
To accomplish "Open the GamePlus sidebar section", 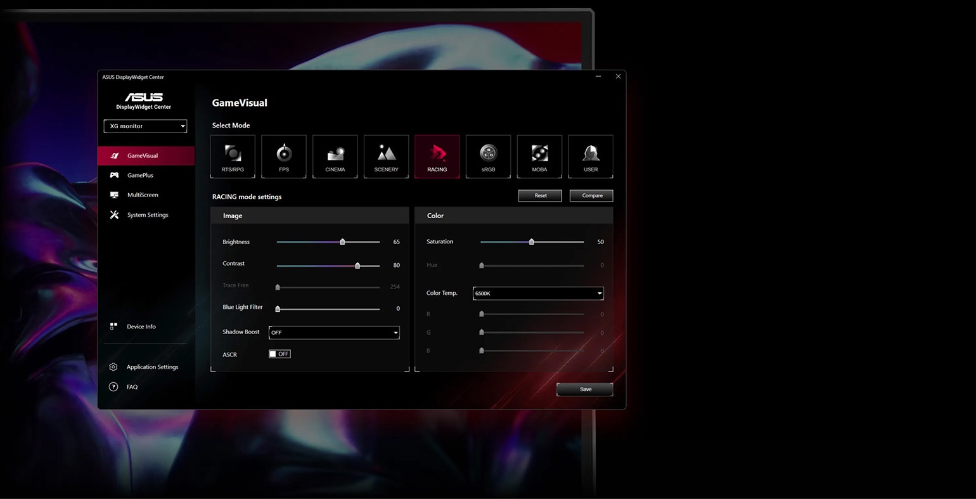I will click(x=140, y=175).
